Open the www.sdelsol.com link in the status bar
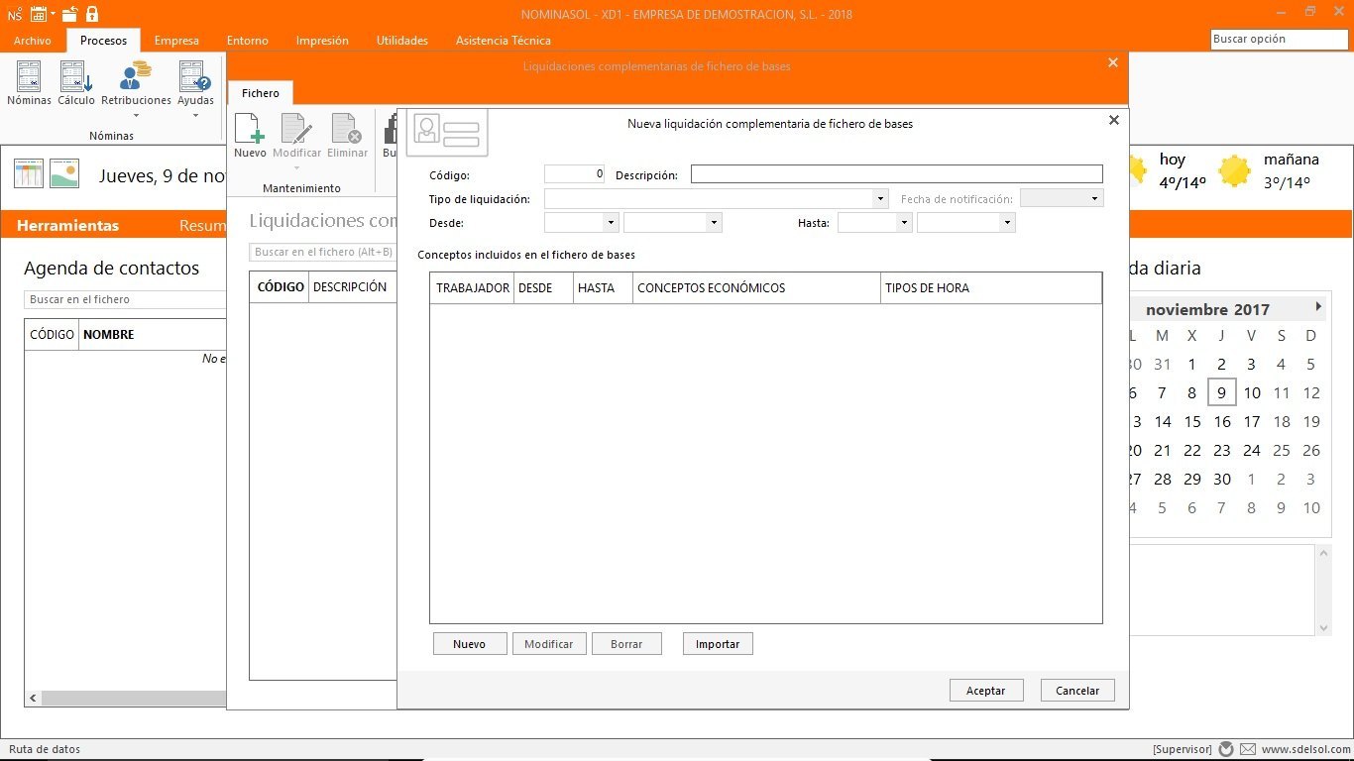 pyautogui.click(x=1306, y=750)
